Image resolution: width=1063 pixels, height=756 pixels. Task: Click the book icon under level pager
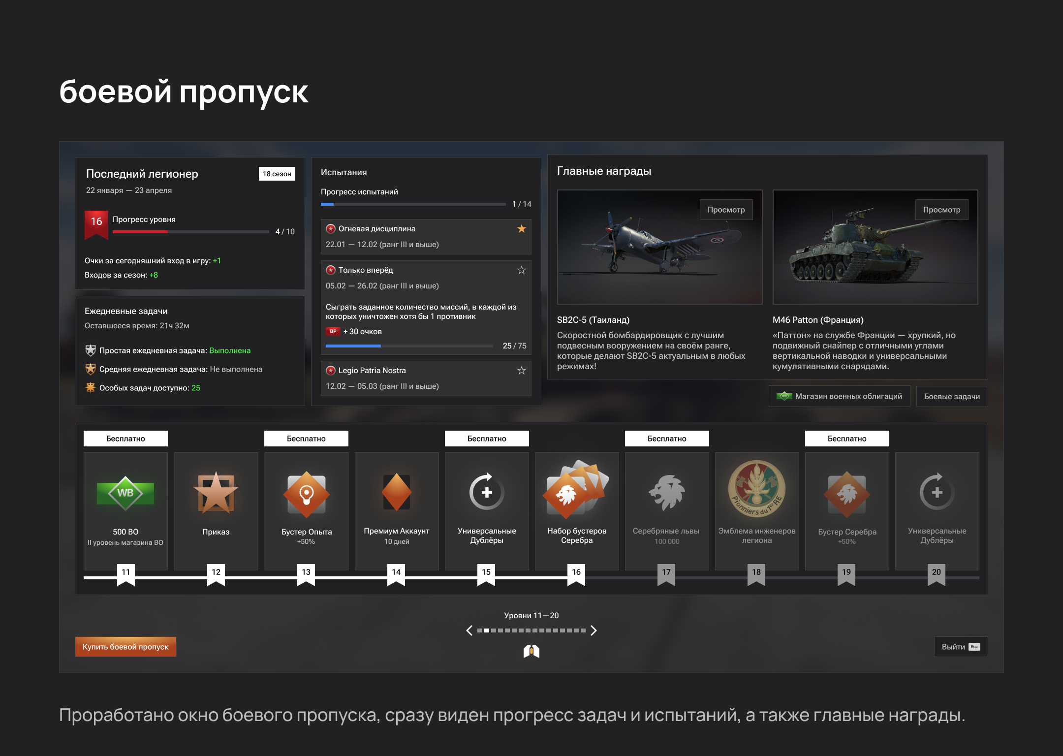click(x=531, y=652)
